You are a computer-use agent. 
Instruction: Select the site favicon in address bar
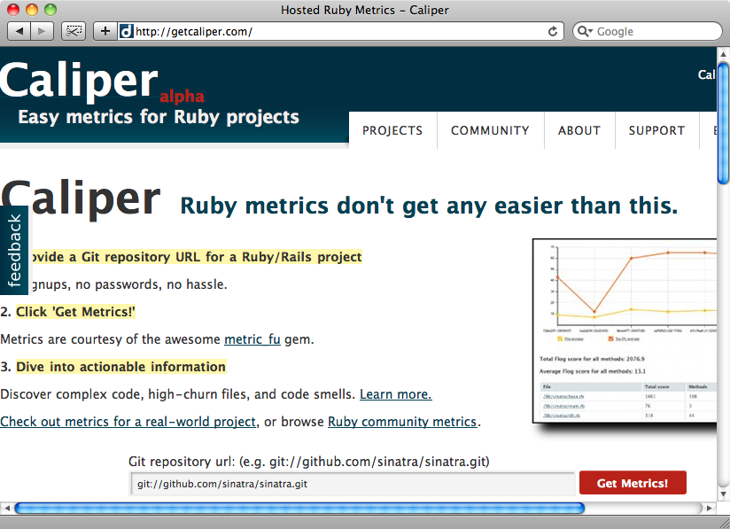coord(126,31)
